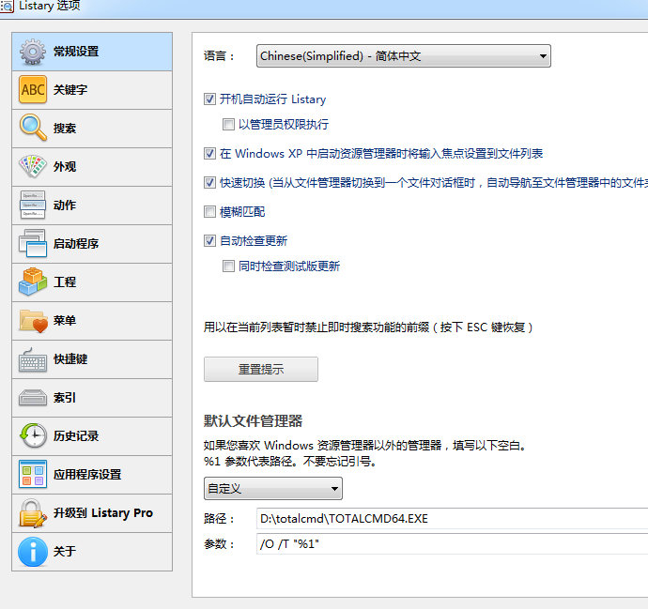This screenshot has width=648, height=609.
Task: Enable 以管理员权限执行 checkbox
Action: pyautogui.click(x=228, y=124)
